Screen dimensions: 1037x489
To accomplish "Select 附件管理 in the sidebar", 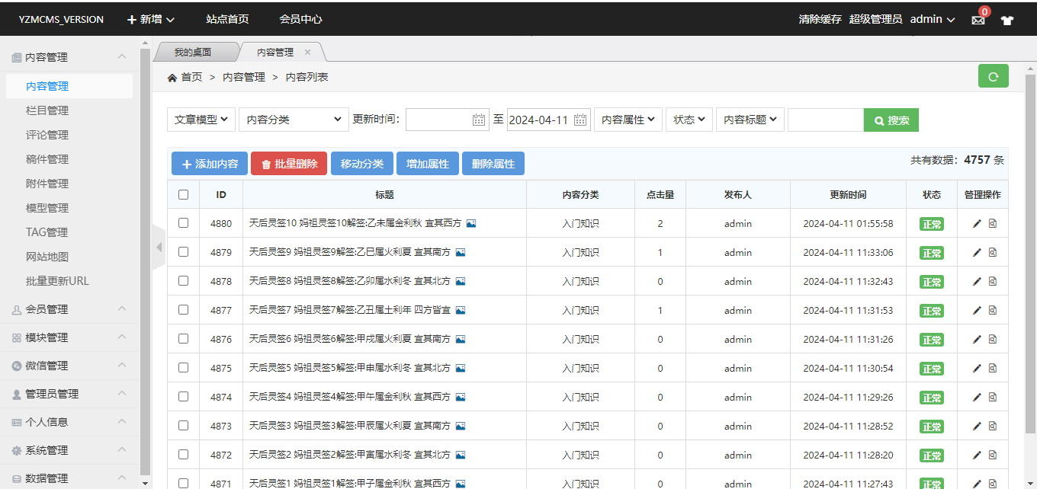I will pyautogui.click(x=47, y=184).
